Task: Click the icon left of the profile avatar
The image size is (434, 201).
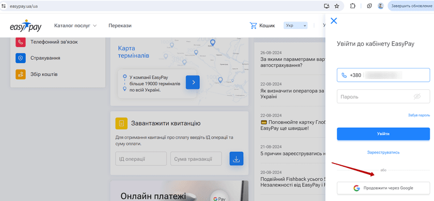Action: click(369, 6)
